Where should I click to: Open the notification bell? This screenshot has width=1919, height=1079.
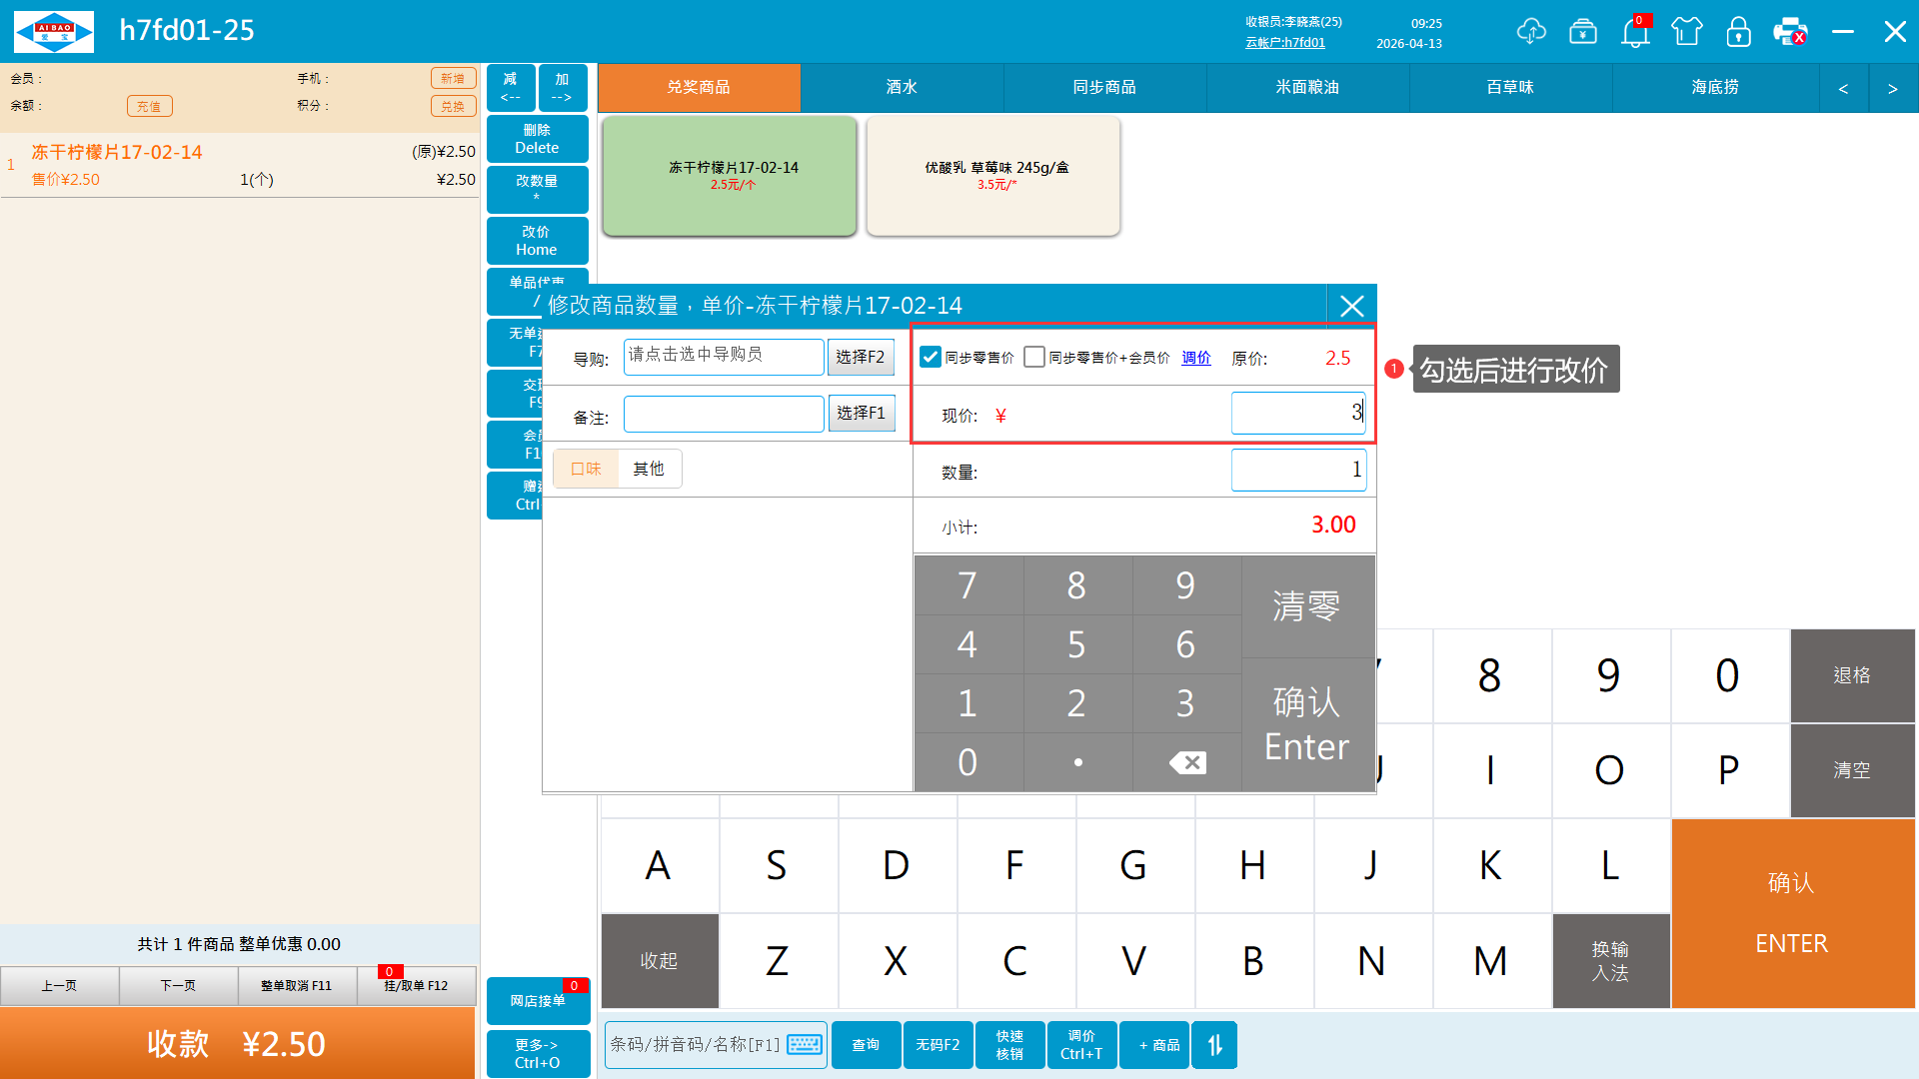(x=1635, y=32)
